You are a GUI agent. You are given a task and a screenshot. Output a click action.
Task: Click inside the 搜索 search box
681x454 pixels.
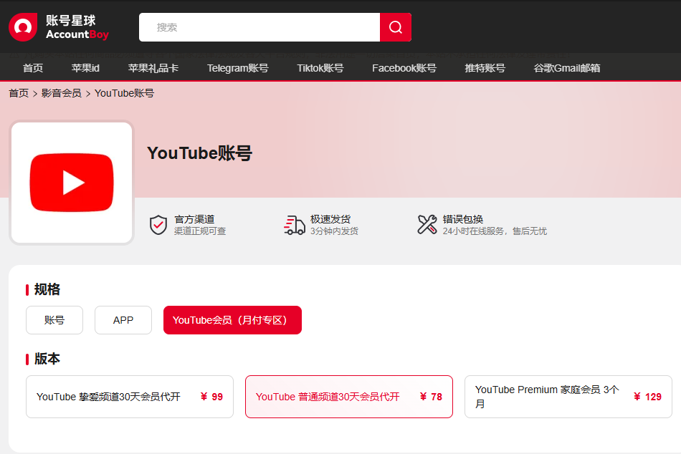point(258,26)
